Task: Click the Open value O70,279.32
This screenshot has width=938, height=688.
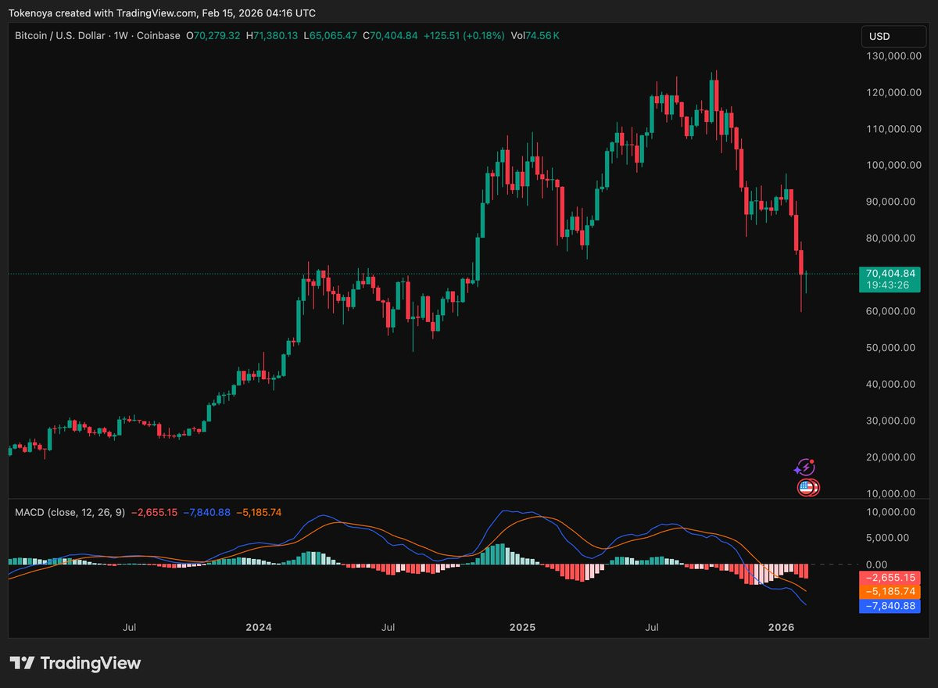Action: (213, 35)
